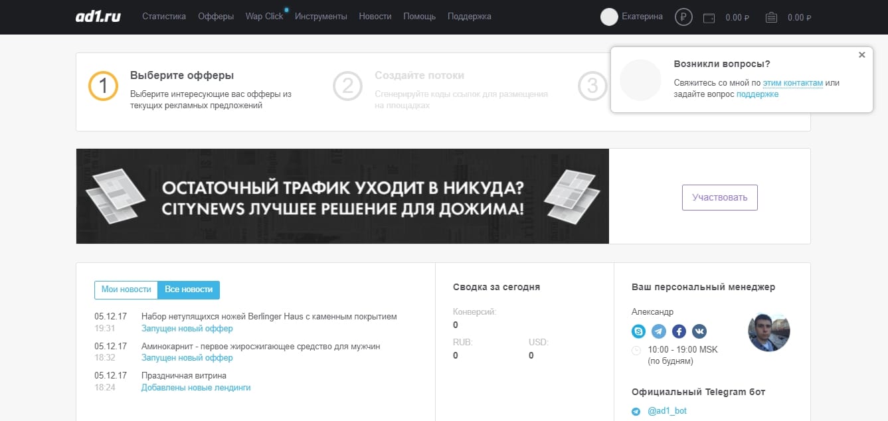Close the Возникли вопросы popup
This screenshot has width=888, height=421.
(x=862, y=55)
